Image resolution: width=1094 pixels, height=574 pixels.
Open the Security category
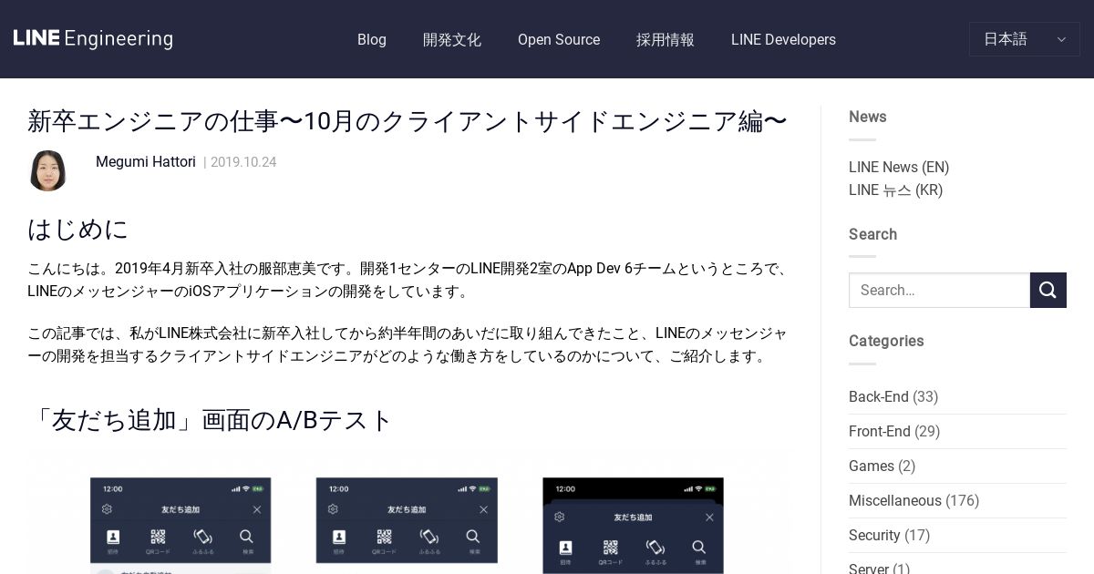click(x=874, y=536)
